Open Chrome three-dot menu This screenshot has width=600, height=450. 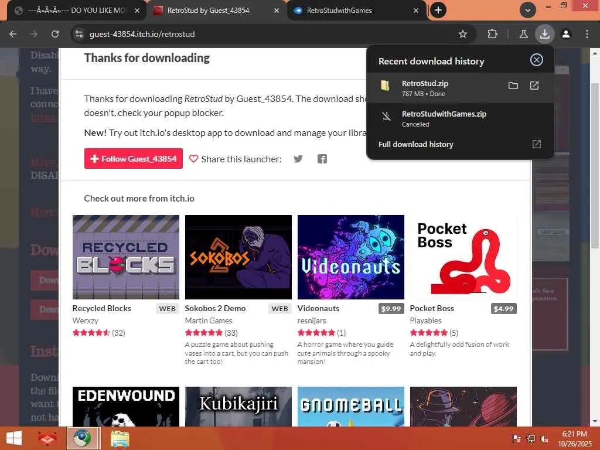click(x=587, y=34)
